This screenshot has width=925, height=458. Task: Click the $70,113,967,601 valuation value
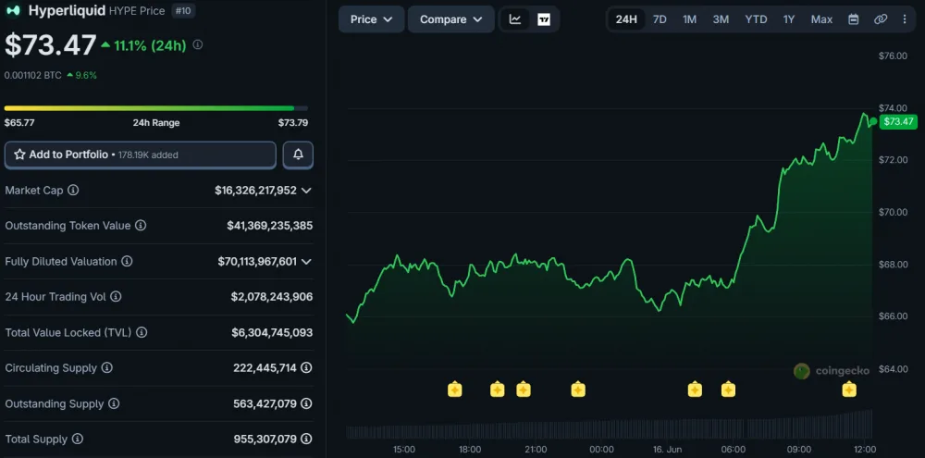(257, 261)
